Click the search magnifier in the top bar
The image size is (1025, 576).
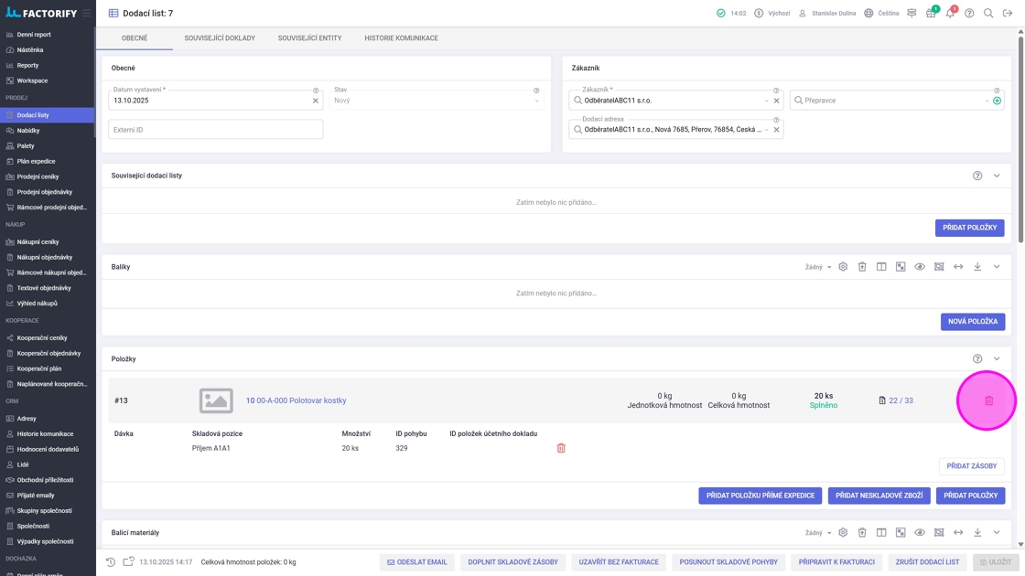[x=988, y=14]
